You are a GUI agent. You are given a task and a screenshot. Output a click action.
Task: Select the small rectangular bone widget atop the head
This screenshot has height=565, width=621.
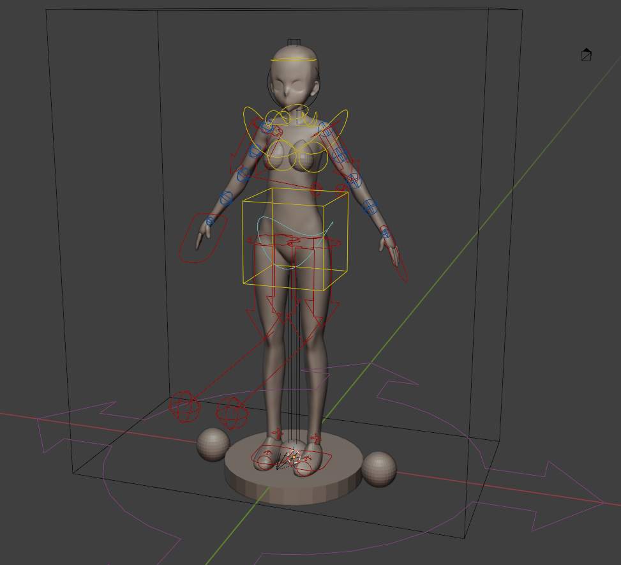coord(294,42)
